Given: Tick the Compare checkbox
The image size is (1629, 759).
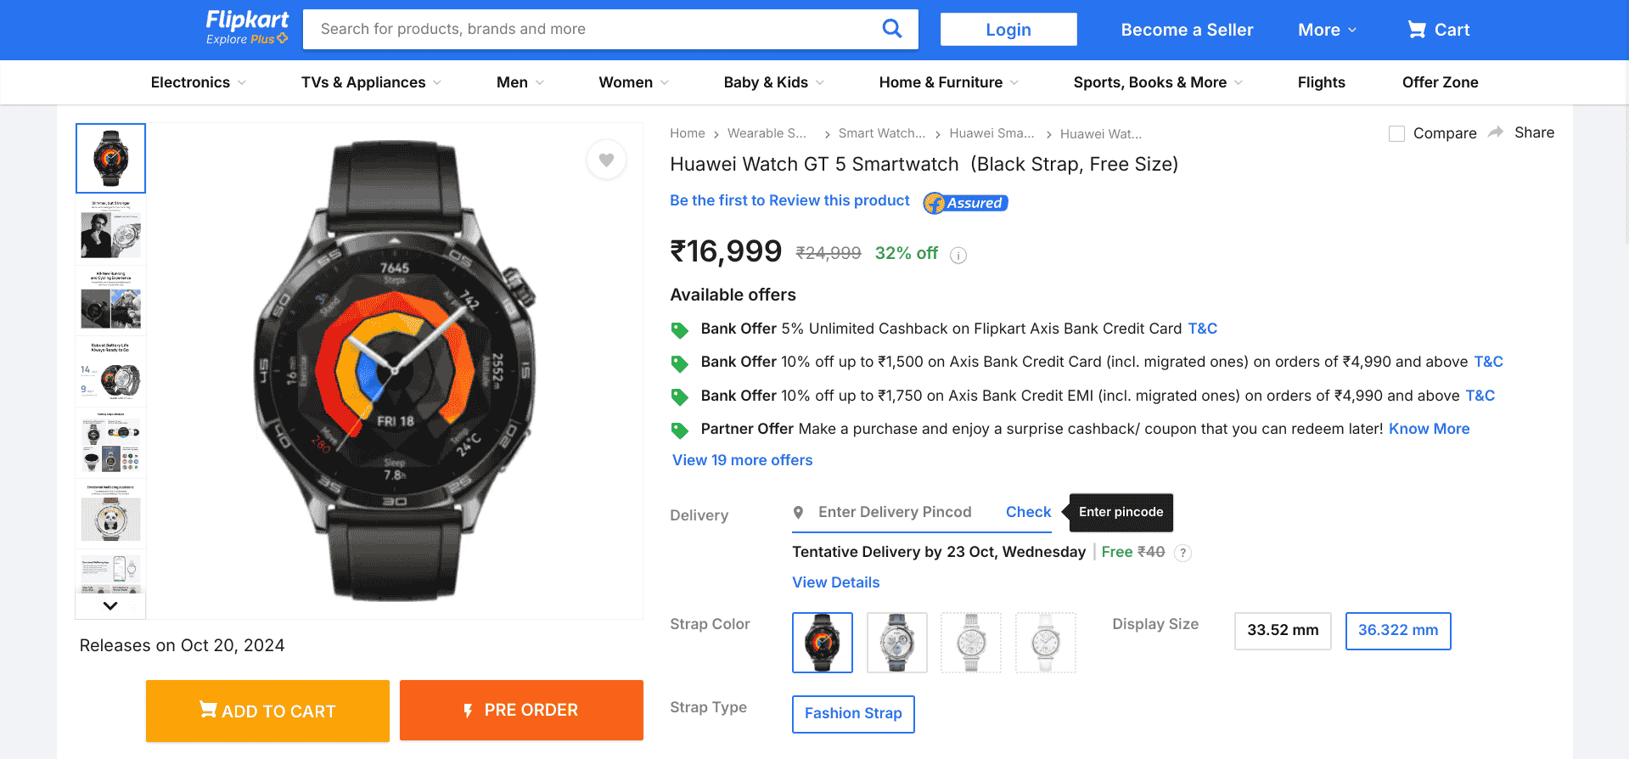Looking at the screenshot, I should pos(1396,134).
